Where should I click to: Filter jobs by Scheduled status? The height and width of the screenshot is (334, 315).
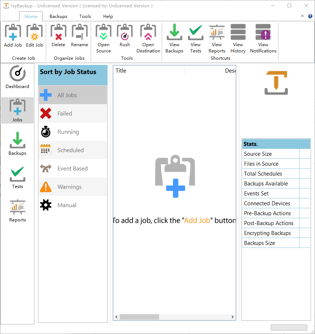tap(73, 150)
